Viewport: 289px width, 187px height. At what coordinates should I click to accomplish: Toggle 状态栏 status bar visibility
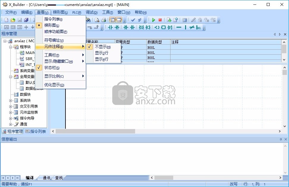(60, 68)
